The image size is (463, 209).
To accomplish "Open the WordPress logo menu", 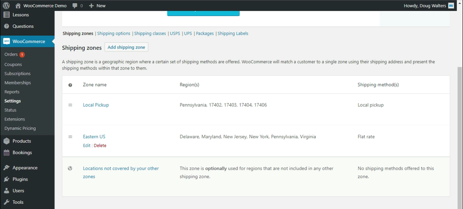I will (6, 5).
